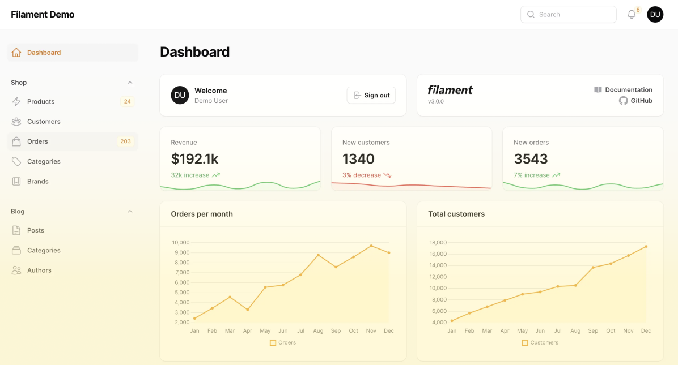Toggle the Customers legend in chart
The height and width of the screenshot is (365, 678).
540,343
